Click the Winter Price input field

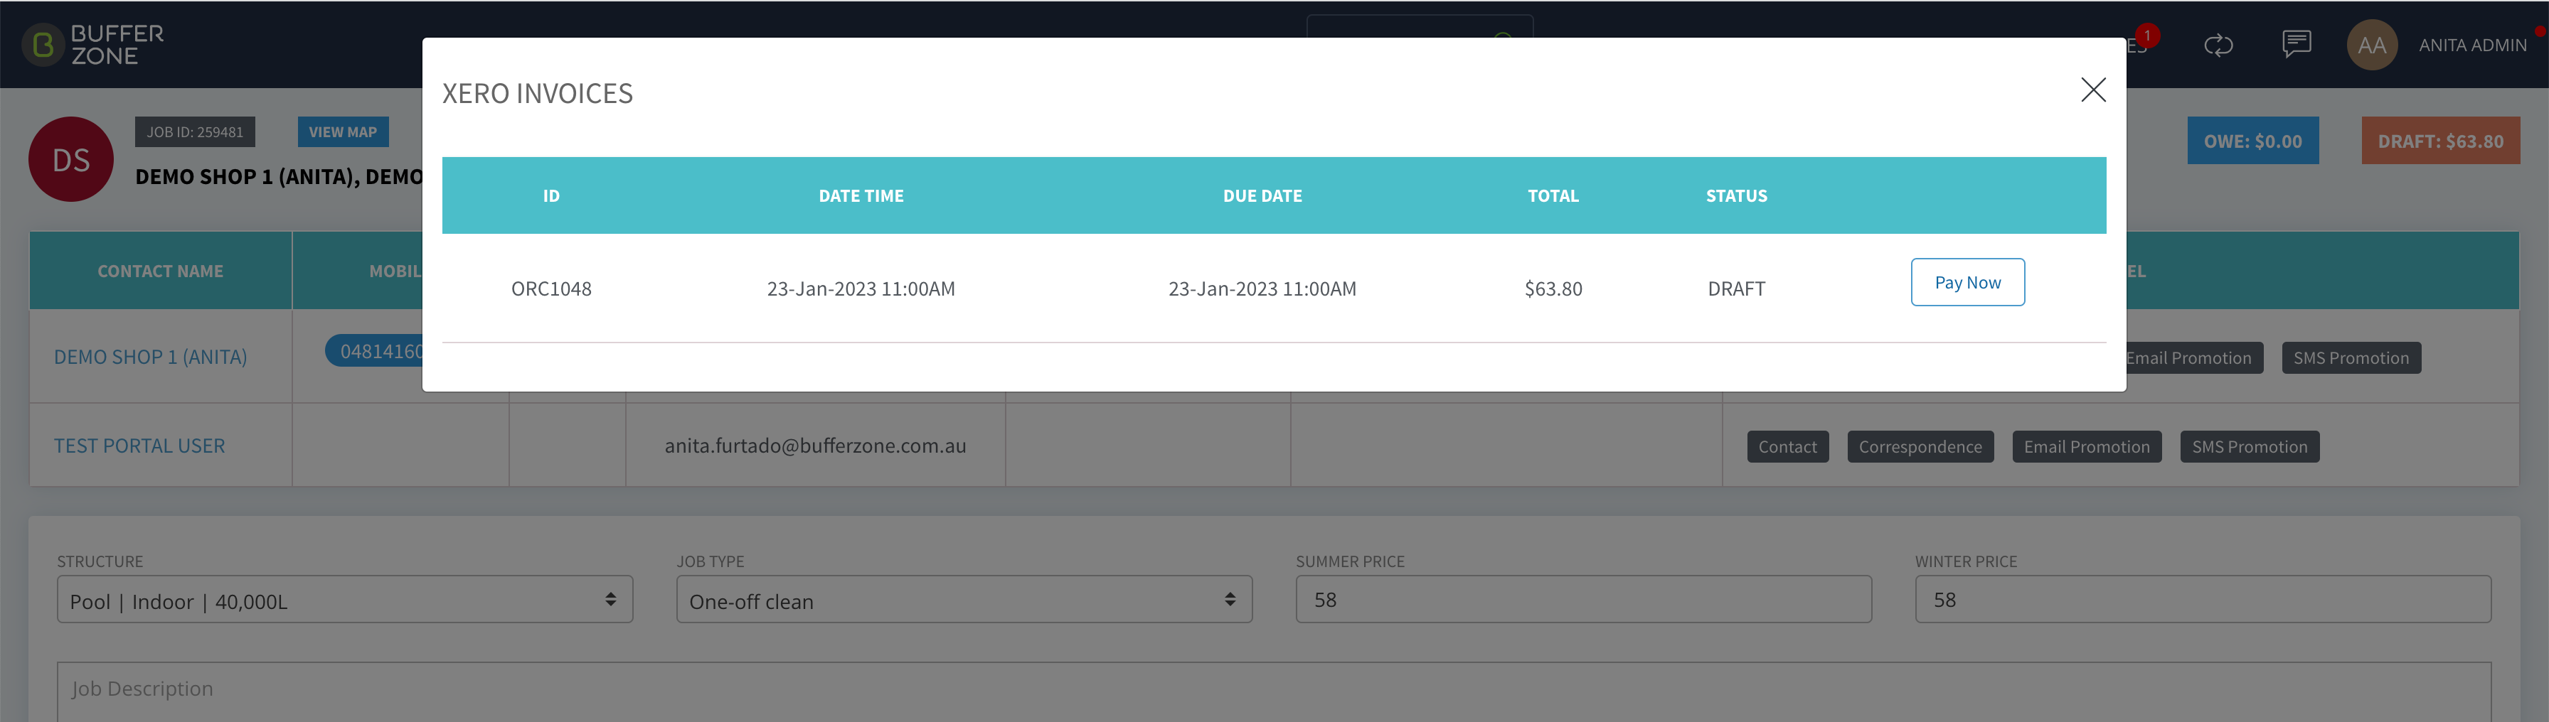click(2203, 599)
